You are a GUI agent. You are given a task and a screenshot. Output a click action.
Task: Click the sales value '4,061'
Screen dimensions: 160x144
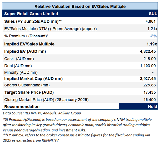(150, 21)
